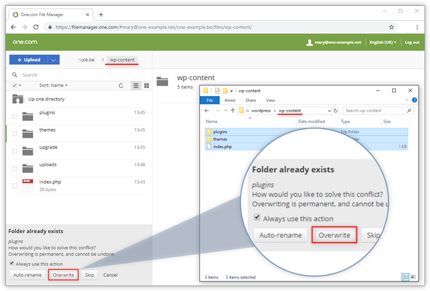Image resolution: width=430 pixels, height=291 pixels.
Task: Open the Chrome three-dot menu
Action: click(417, 27)
